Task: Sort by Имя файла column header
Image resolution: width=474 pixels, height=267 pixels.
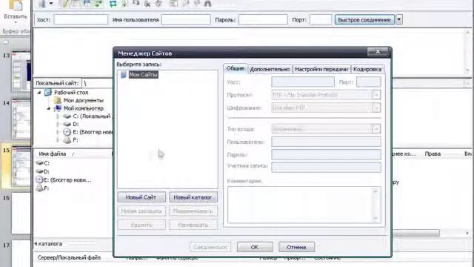Action: pos(53,154)
